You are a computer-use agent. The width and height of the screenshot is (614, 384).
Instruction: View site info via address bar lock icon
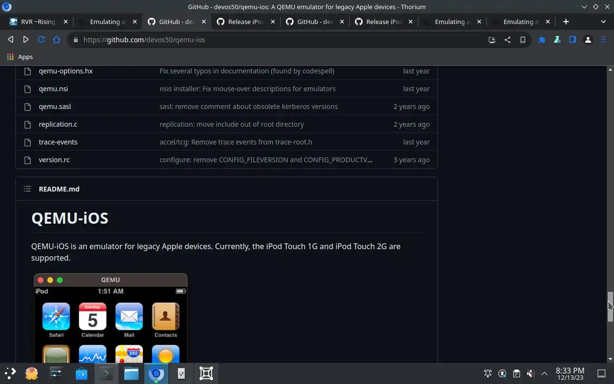pyautogui.click(x=75, y=40)
